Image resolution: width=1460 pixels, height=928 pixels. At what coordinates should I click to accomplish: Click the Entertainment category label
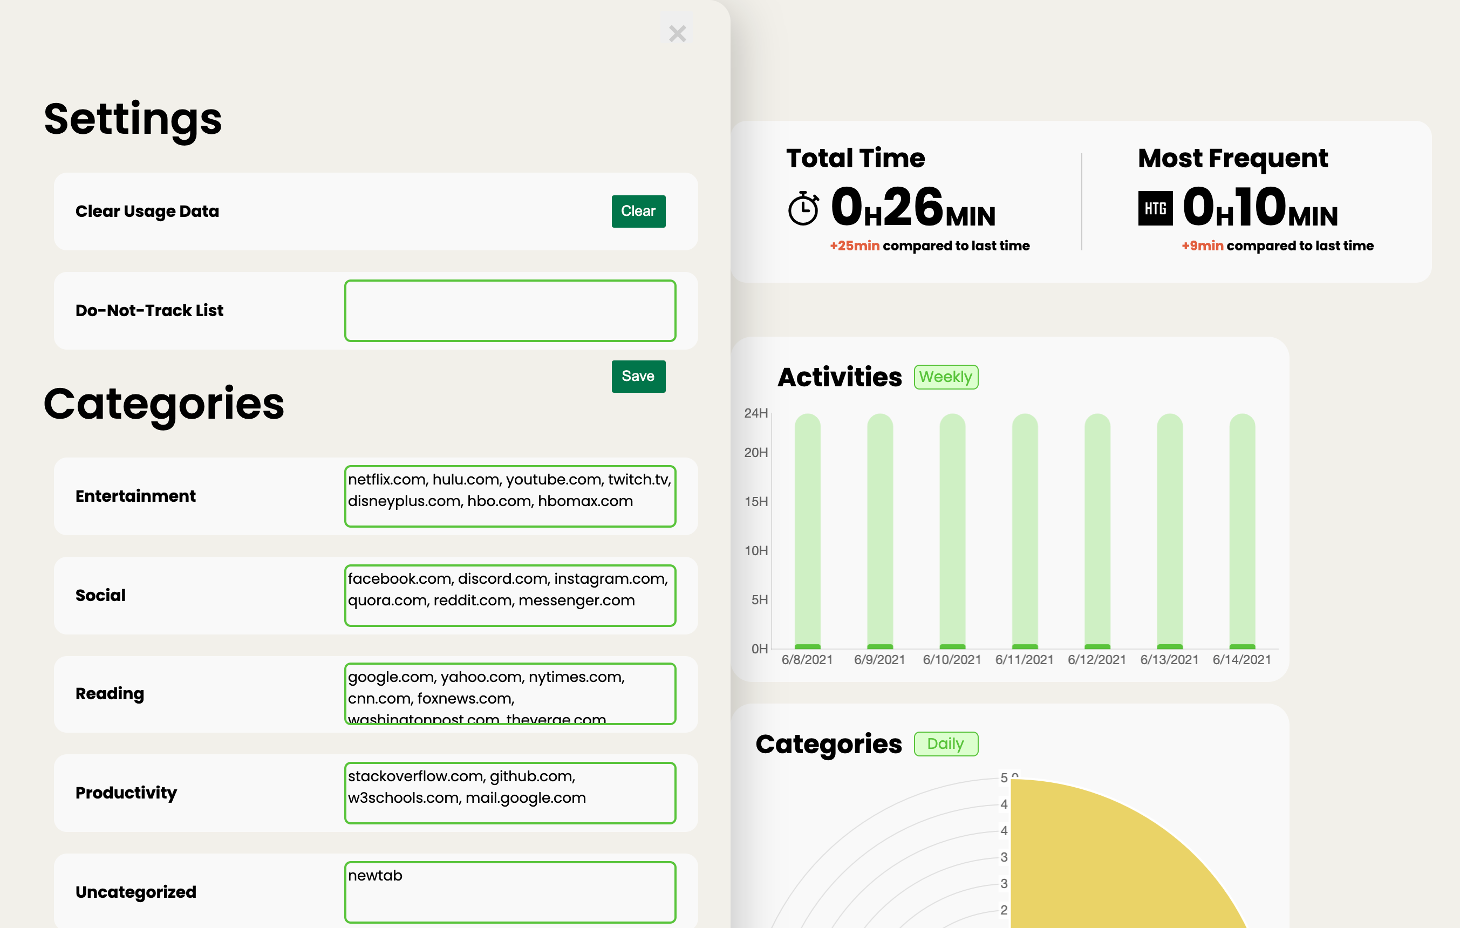pos(135,496)
